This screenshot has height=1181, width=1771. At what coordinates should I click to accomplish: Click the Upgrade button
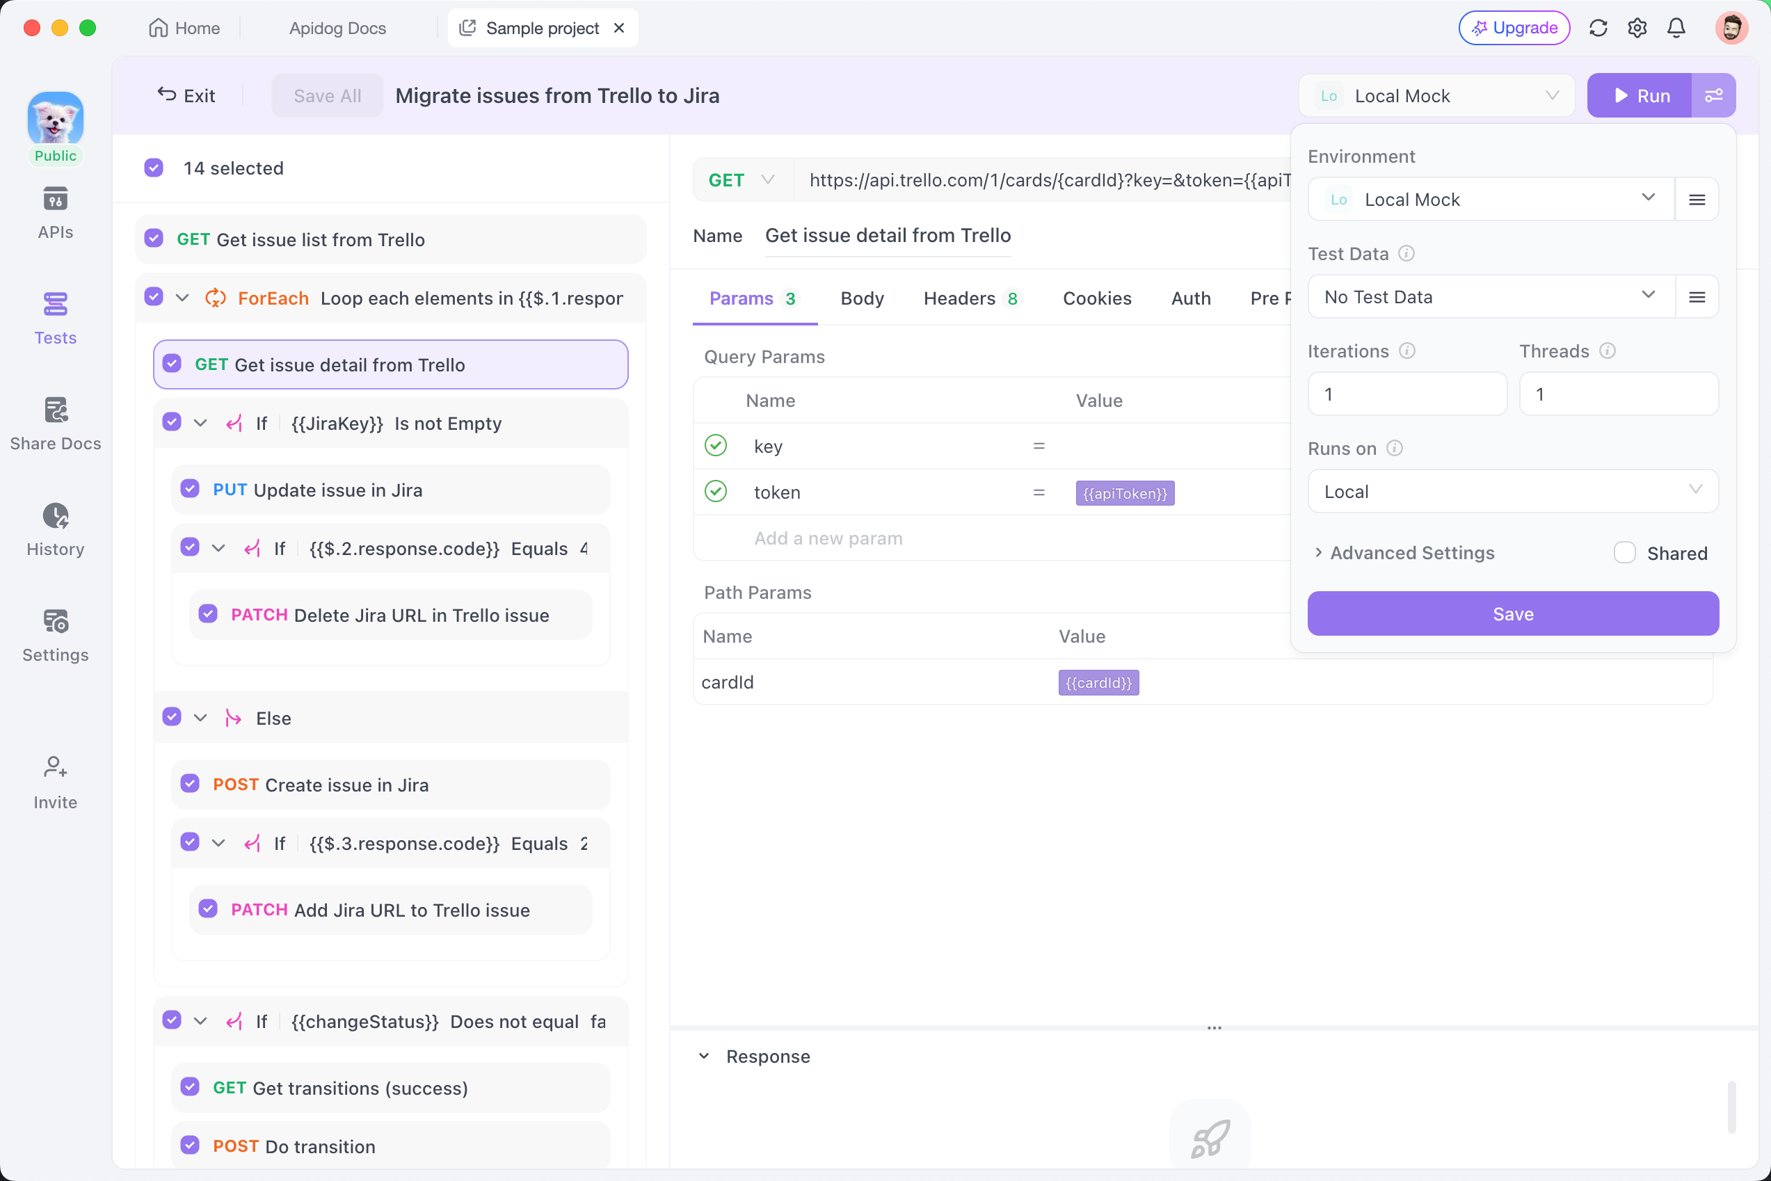tap(1514, 28)
